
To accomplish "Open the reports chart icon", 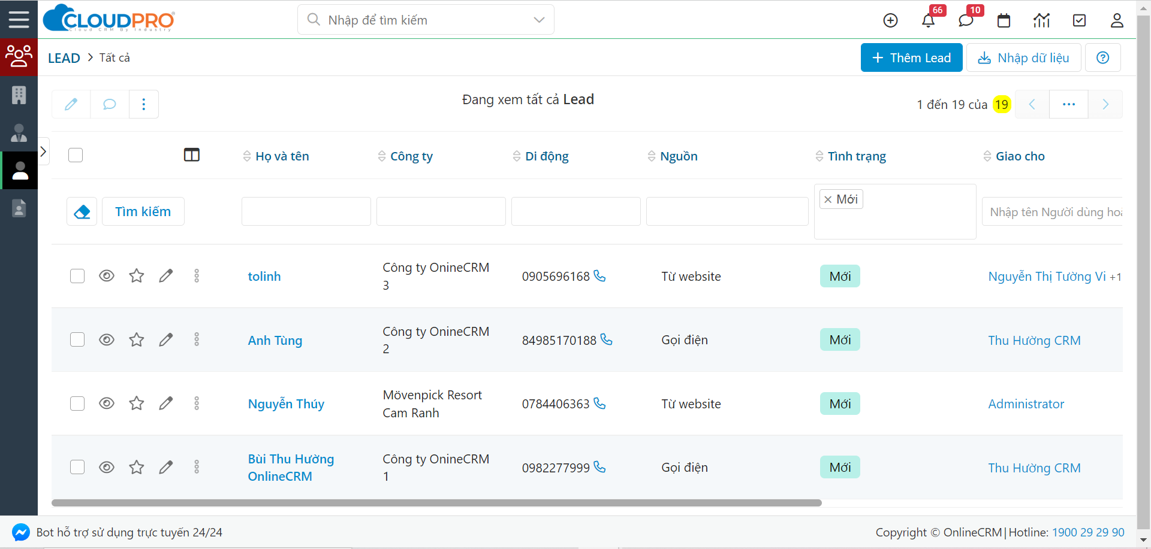I will [x=1042, y=20].
